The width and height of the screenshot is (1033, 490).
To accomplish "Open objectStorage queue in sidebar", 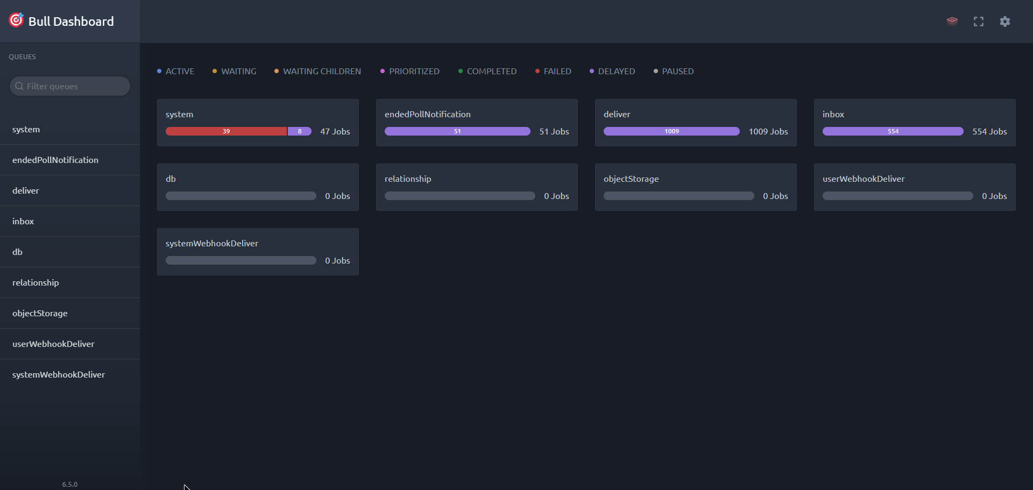I will 40,314.
